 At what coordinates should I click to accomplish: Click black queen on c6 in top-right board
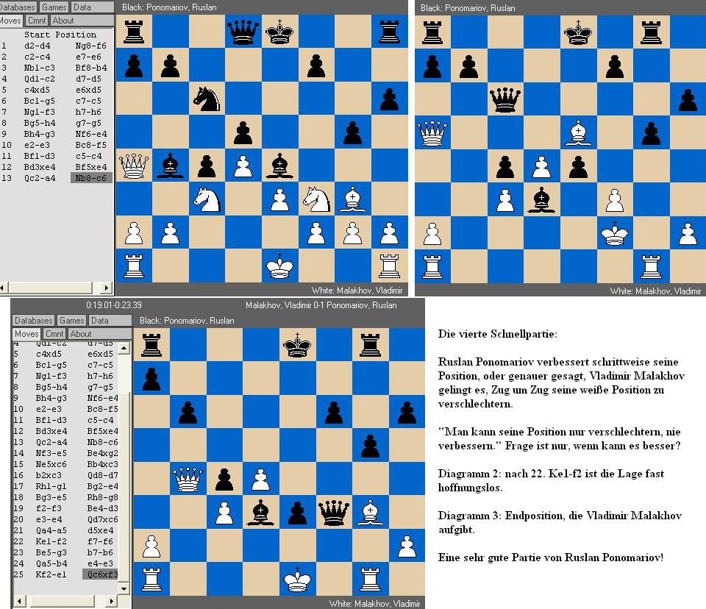(504, 99)
